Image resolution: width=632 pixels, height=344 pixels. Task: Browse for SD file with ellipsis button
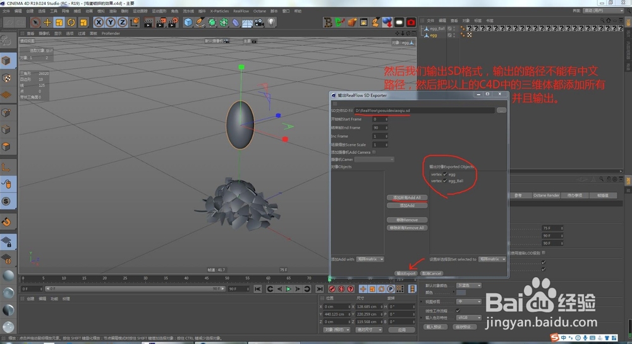[x=501, y=110]
